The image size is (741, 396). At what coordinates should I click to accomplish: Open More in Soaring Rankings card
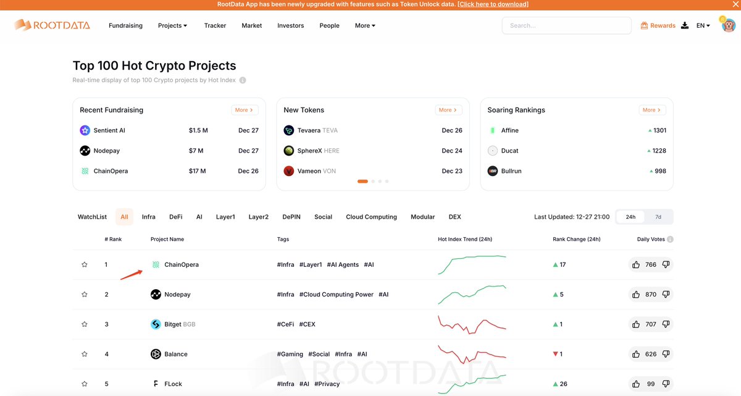pos(652,110)
